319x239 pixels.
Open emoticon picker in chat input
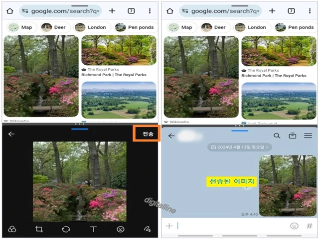[x=294, y=226]
